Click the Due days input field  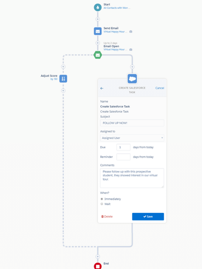tap(124, 147)
